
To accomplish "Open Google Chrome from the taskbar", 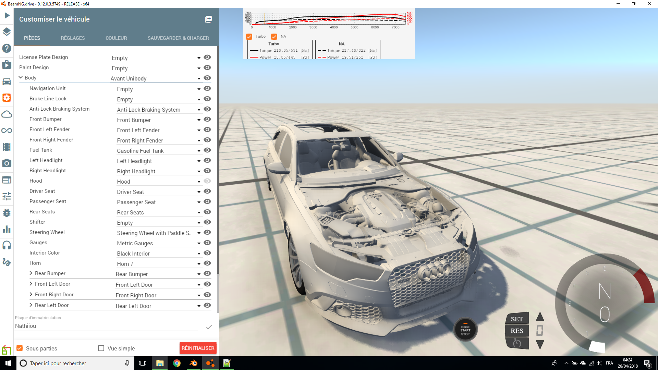I will click(x=177, y=363).
